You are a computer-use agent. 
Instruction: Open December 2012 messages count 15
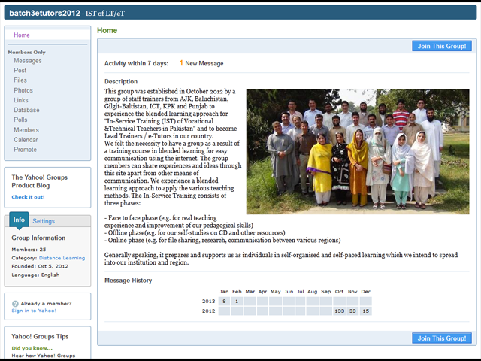[x=366, y=311]
